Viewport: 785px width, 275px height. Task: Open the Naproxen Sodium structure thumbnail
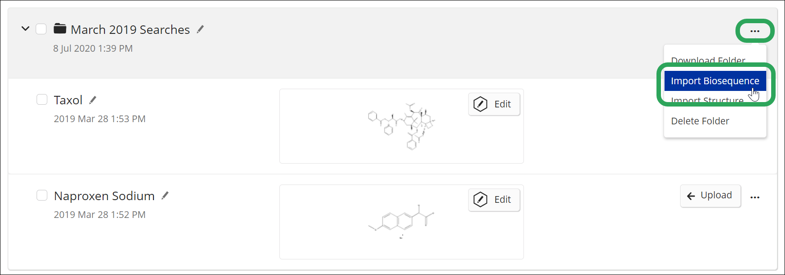click(x=401, y=222)
